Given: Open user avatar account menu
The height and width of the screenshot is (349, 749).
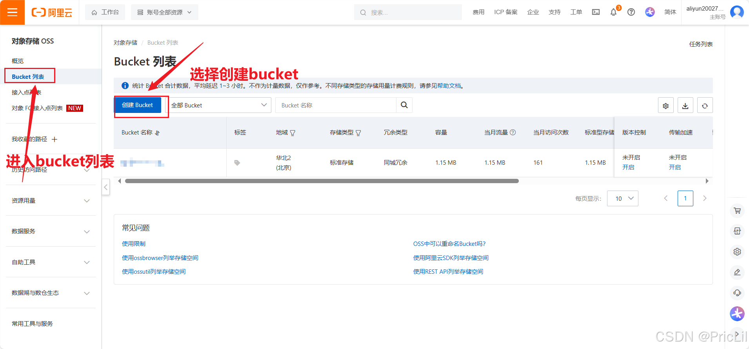Looking at the screenshot, I should tap(737, 12).
